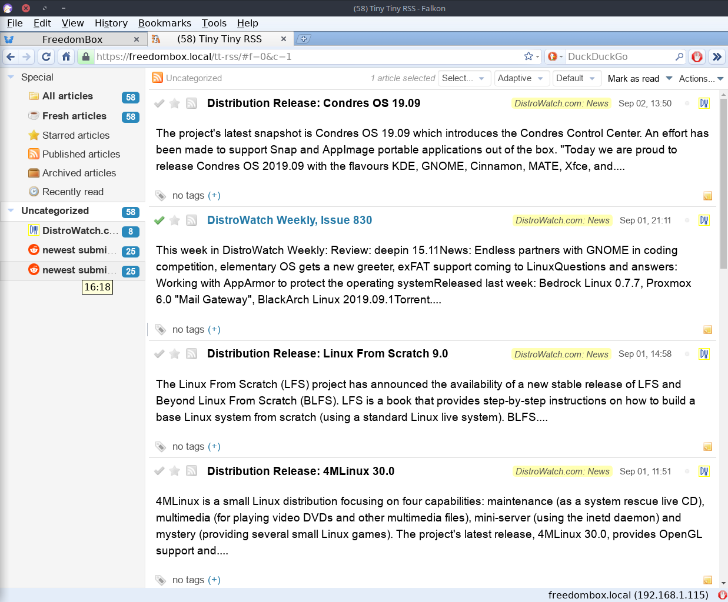Open the Bookmarks menu

(x=165, y=23)
